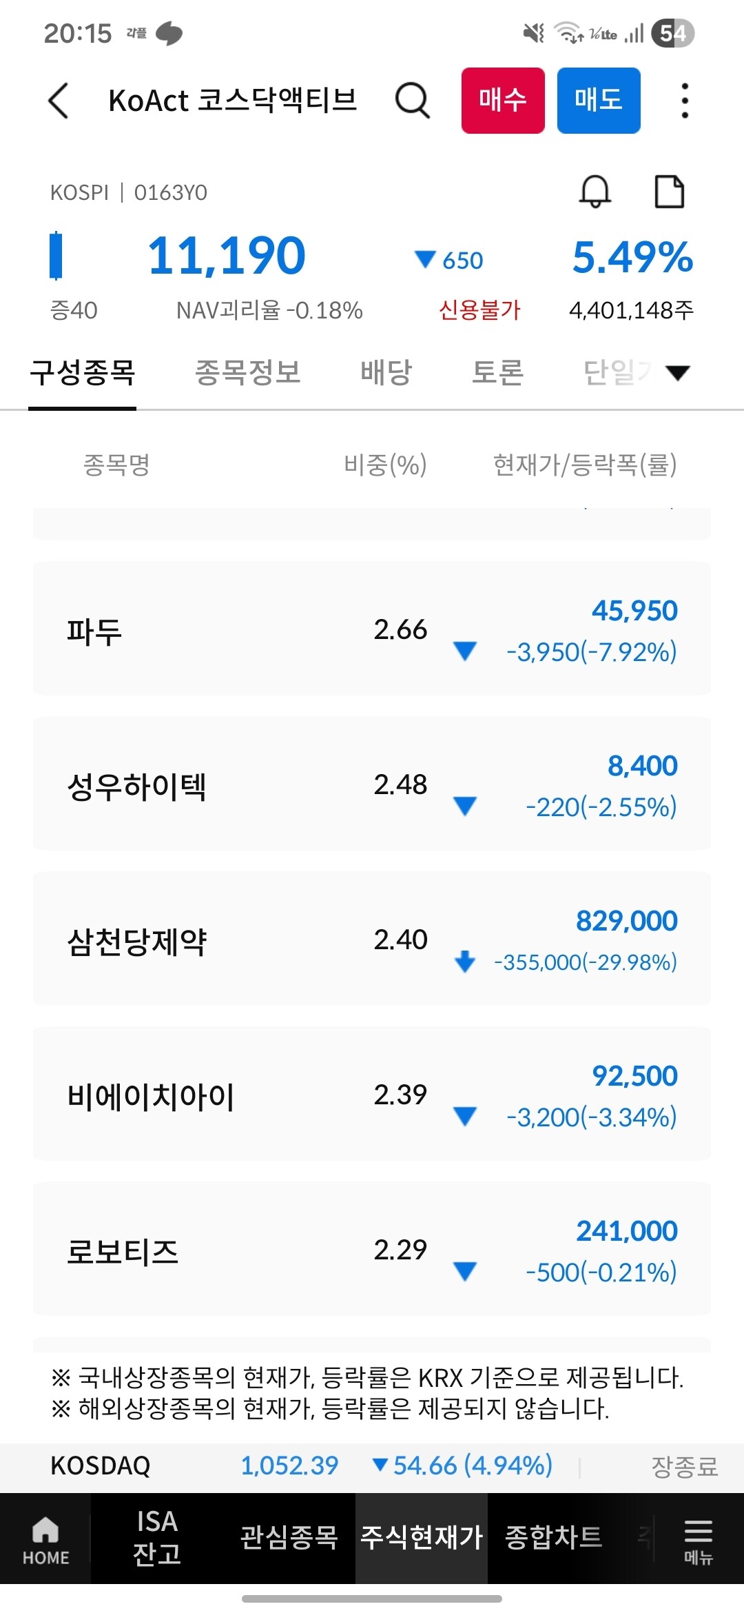The height and width of the screenshot is (1613, 744).
Task: Tap the KOSDAQ index ticker bar
Action: 372,1466
